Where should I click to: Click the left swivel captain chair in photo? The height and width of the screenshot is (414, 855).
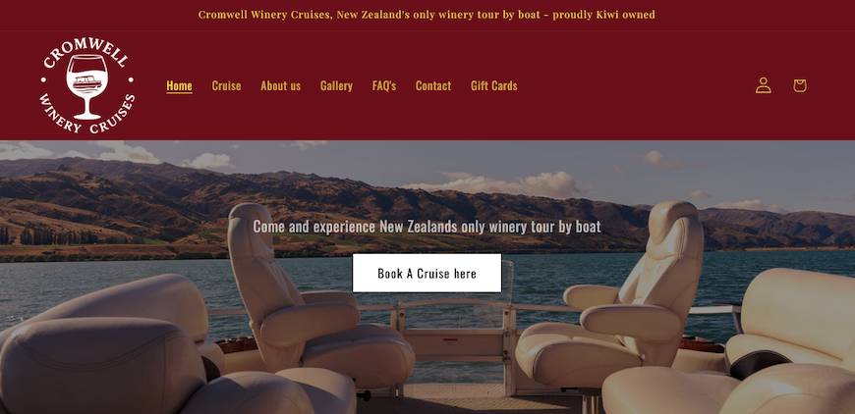click(306, 305)
